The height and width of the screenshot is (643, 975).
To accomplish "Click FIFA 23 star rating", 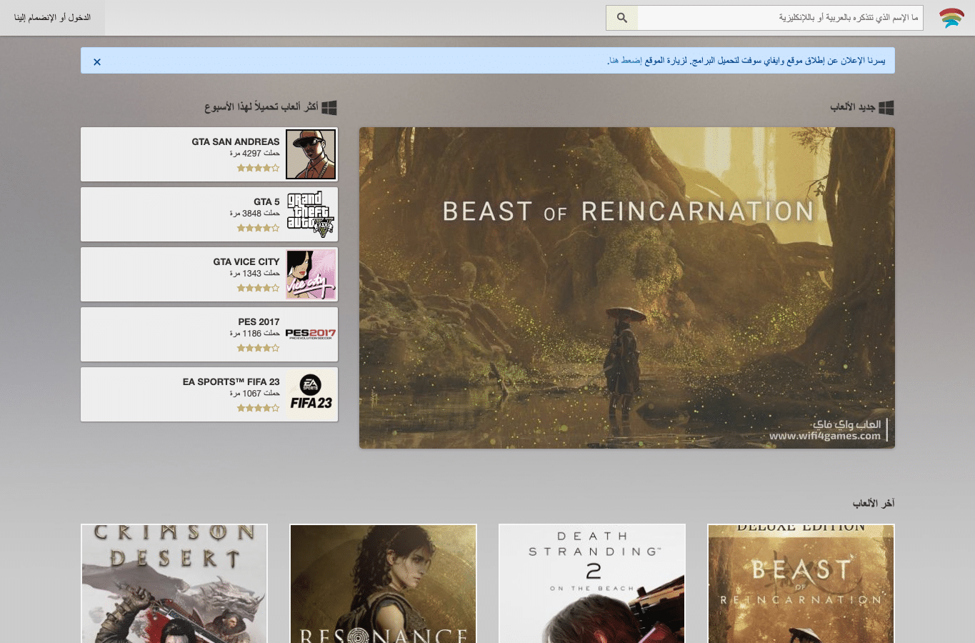I will tap(259, 408).
